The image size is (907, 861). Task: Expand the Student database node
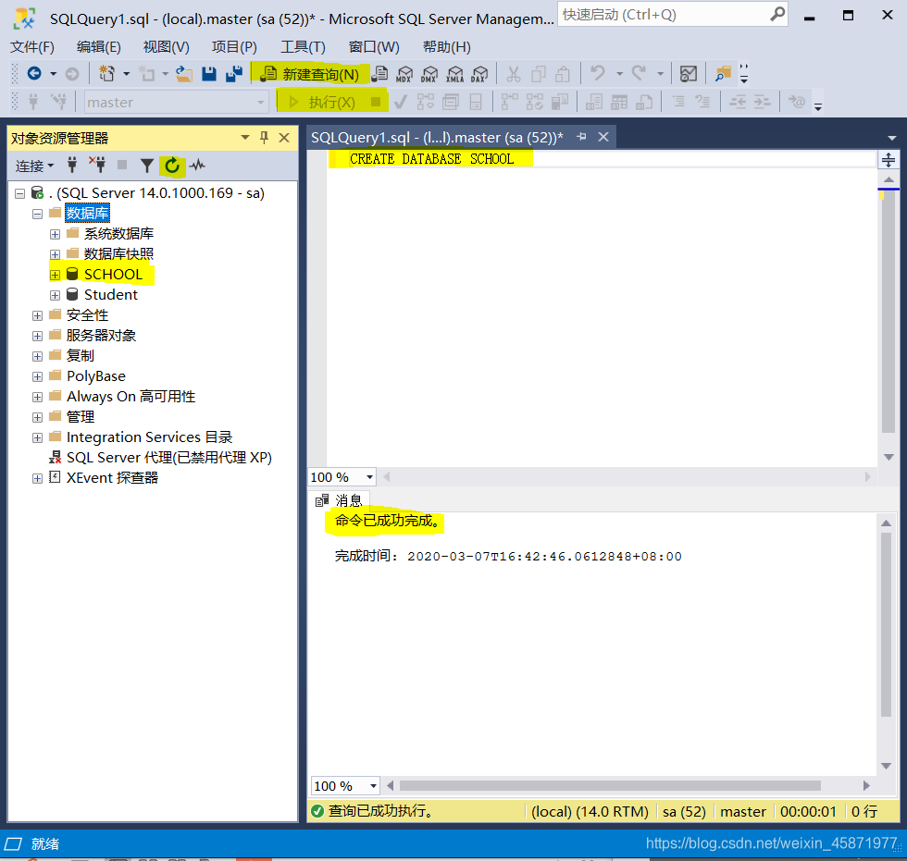[55, 295]
